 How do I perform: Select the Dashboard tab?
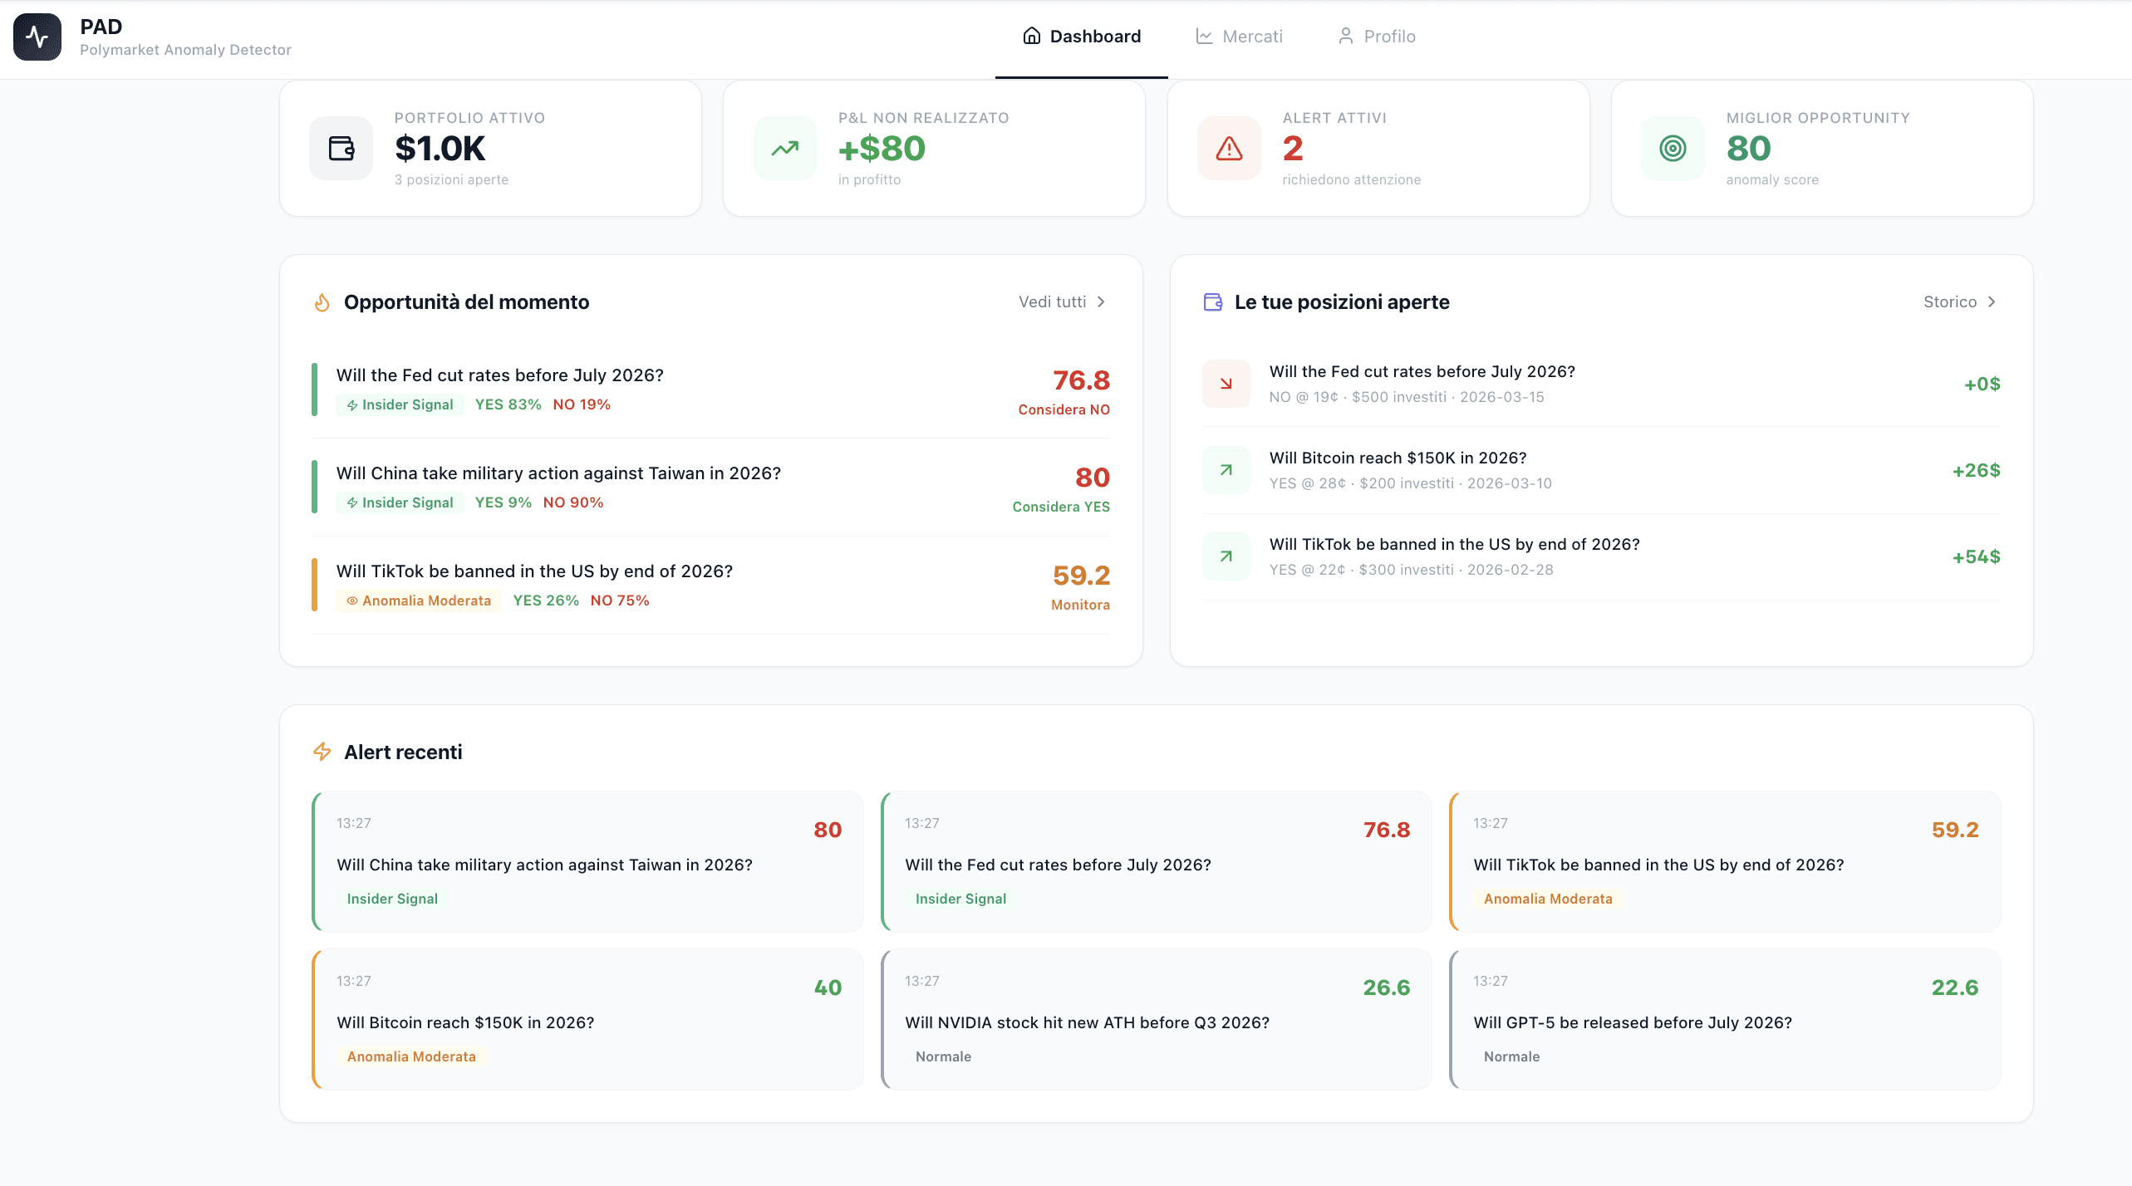coord(1081,36)
